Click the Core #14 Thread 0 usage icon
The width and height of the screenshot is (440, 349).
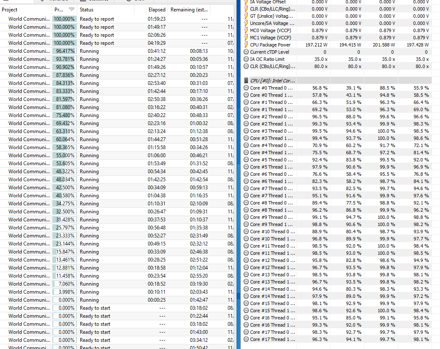coord(246,289)
